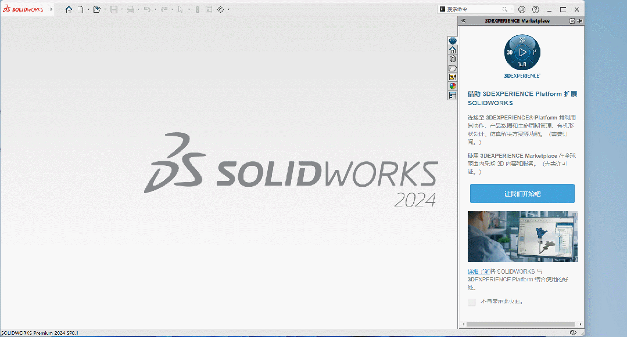Click the Rebuild traffic light icon
The height and width of the screenshot is (337, 627).
point(198,9)
